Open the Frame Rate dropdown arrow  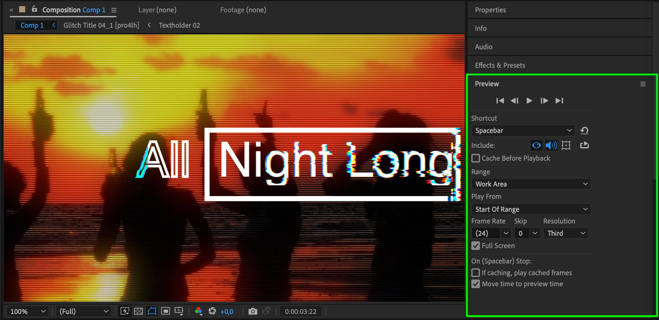coord(506,233)
